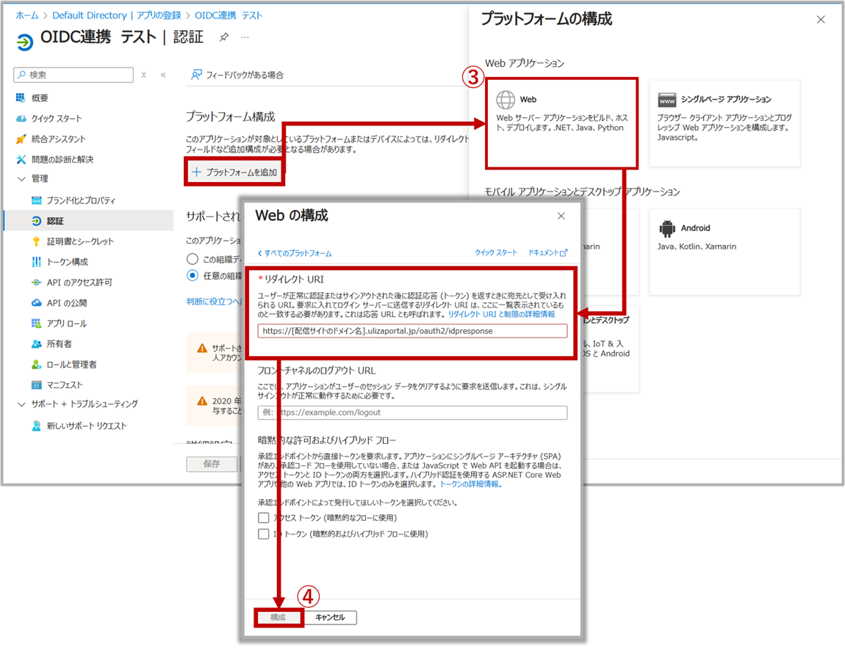The width and height of the screenshot is (845, 648).
Task: Open the more options ellipsis in header
Action: click(x=245, y=37)
